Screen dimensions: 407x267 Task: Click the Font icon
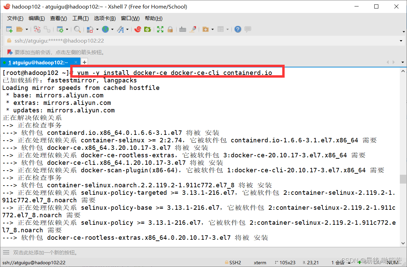[120, 29]
